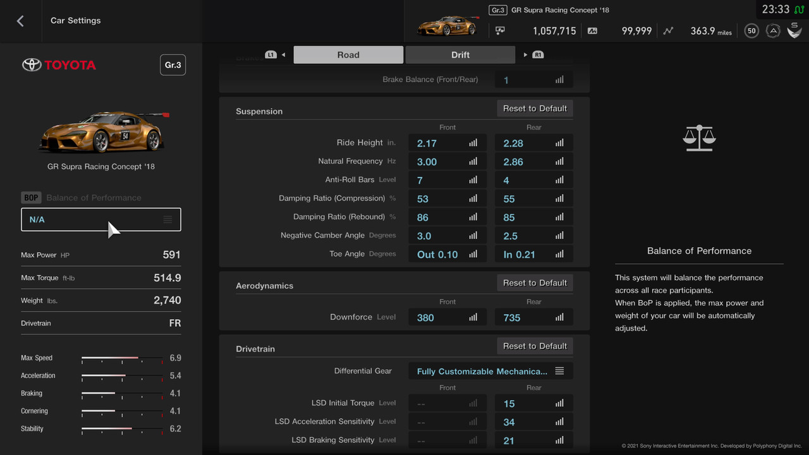The image size is (809, 455).
Task: Select front Compression Damping 53 field
Action: click(x=447, y=198)
